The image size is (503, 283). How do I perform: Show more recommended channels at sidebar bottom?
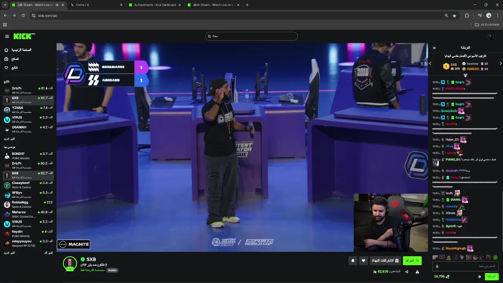[9, 253]
